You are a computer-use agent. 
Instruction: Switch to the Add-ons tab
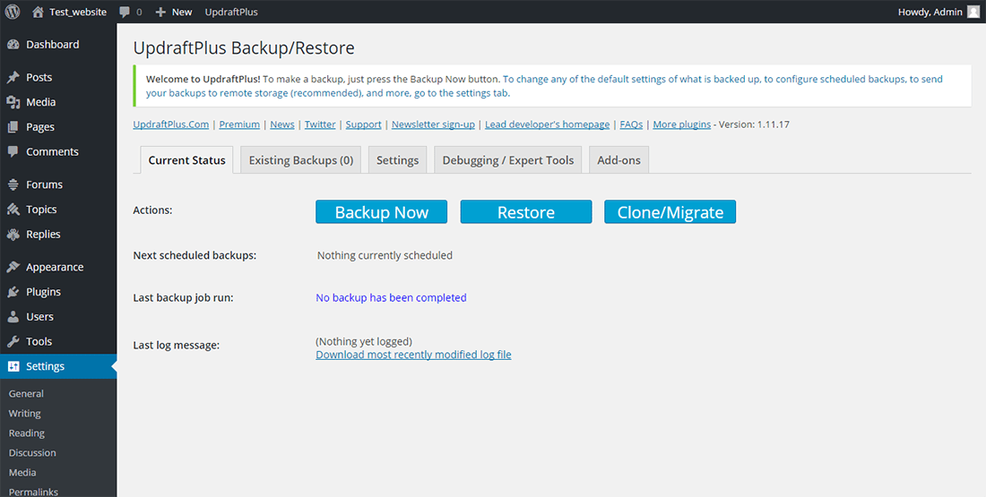(618, 160)
